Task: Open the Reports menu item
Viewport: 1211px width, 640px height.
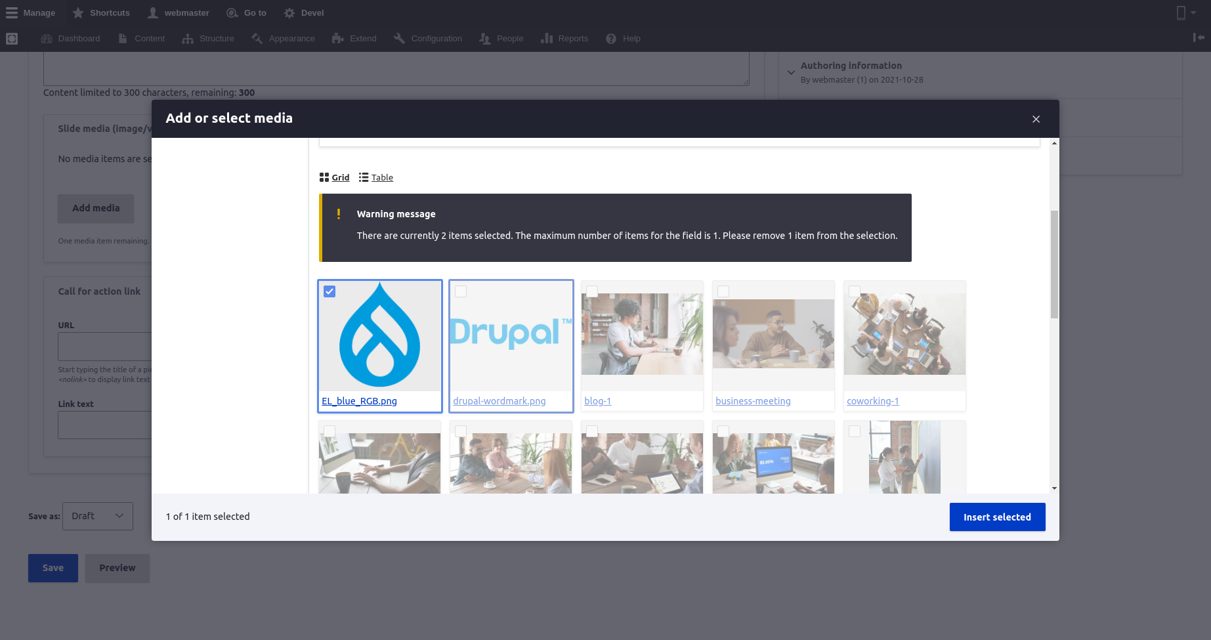Action: tap(564, 39)
